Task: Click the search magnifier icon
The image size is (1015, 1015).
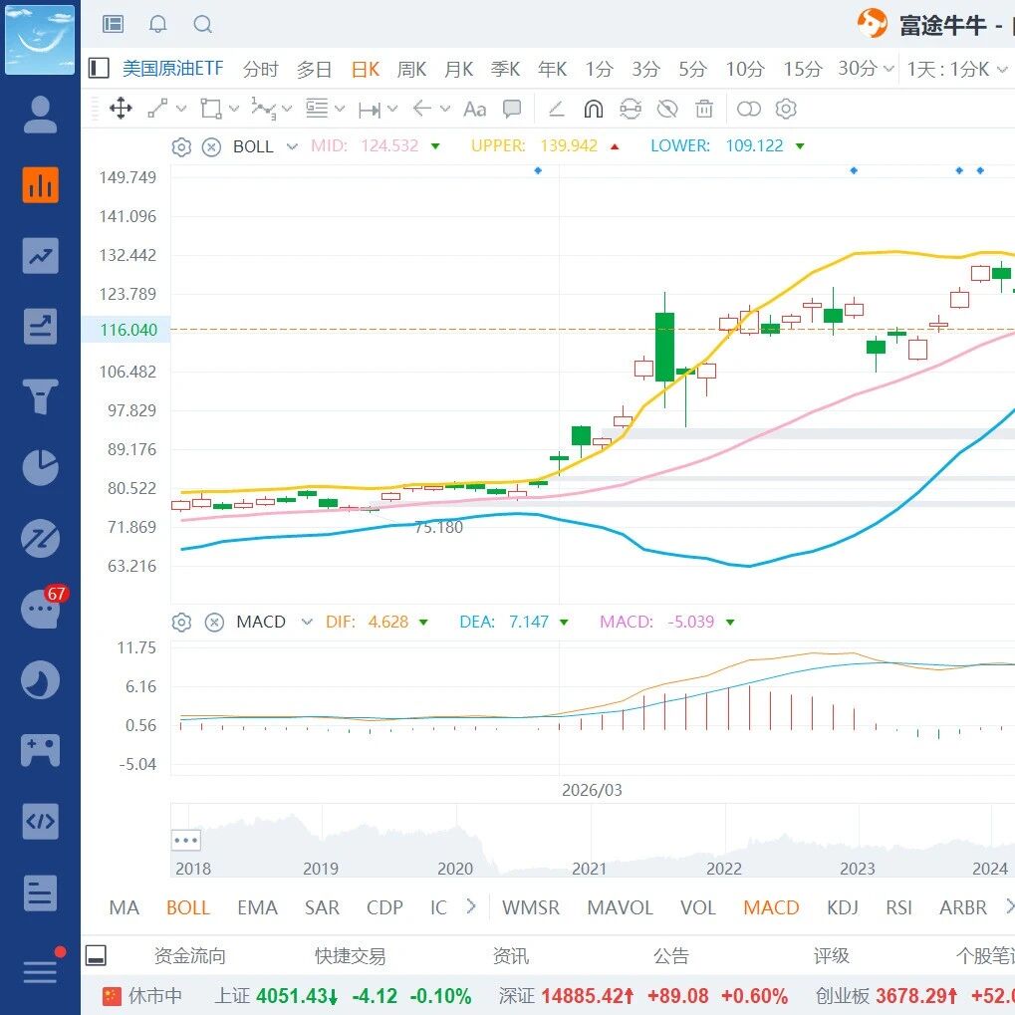Action: [x=202, y=25]
